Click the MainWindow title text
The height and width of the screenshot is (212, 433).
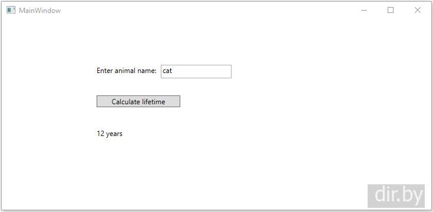tap(40, 11)
